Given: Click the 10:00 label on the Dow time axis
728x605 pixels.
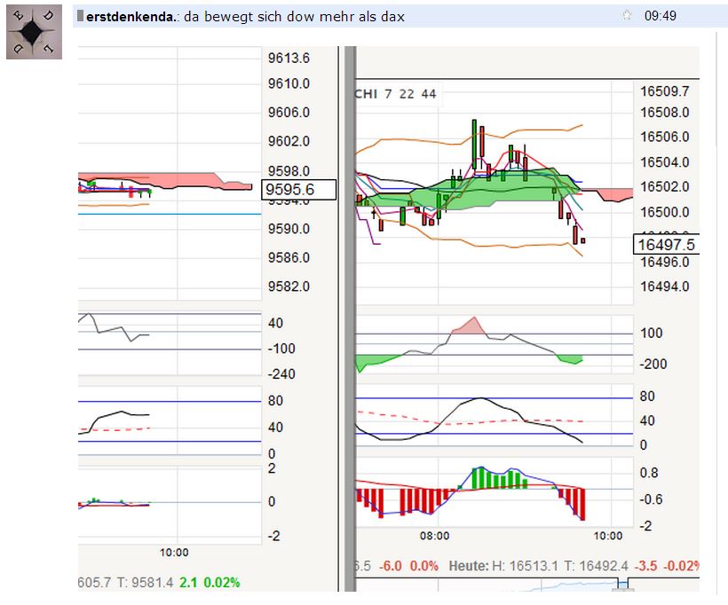Looking at the screenshot, I should coord(606,536).
